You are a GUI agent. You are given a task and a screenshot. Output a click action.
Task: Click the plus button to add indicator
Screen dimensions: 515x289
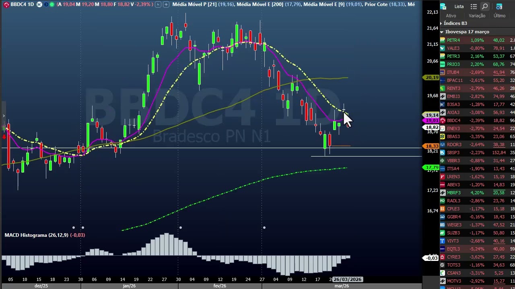tap(166, 4)
